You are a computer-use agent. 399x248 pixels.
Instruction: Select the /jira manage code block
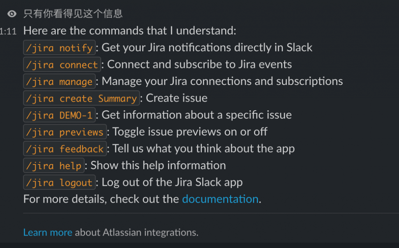click(x=59, y=82)
